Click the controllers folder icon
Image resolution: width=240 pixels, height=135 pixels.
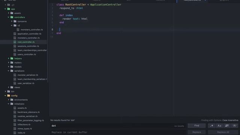[12, 17]
